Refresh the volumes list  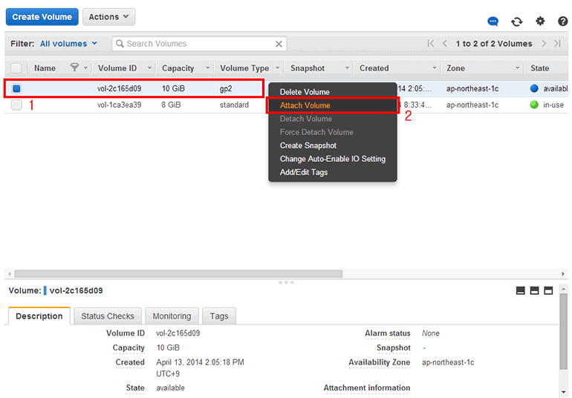tap(517, 22)
